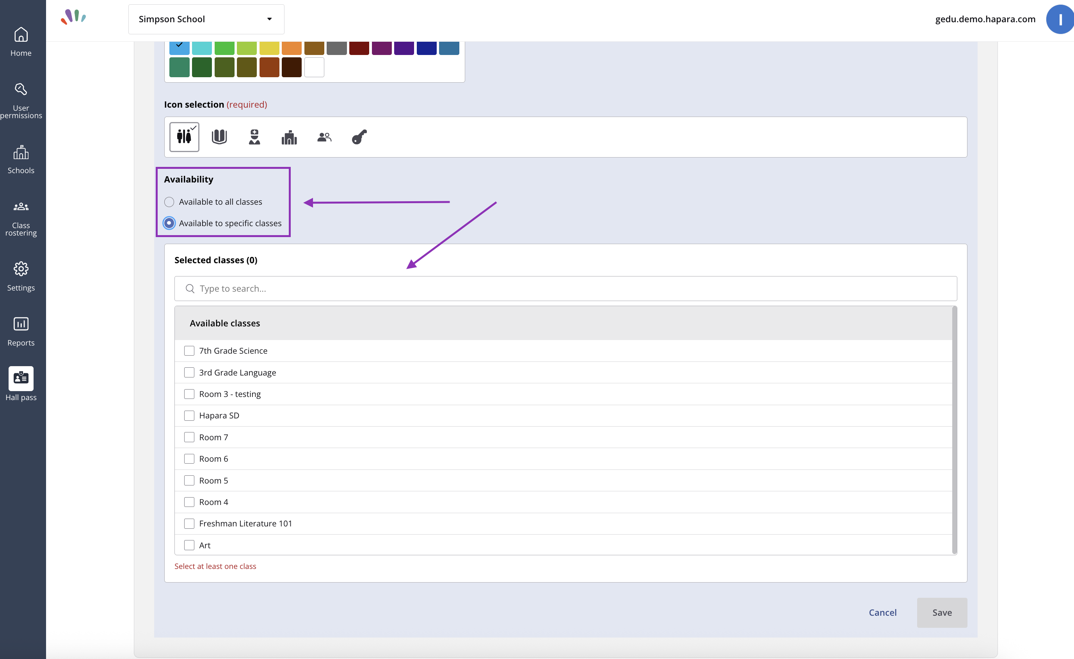The image size is (1074, 659).
Task: Pick the navy blue color swatch
Action: click(x=427, y=48)
